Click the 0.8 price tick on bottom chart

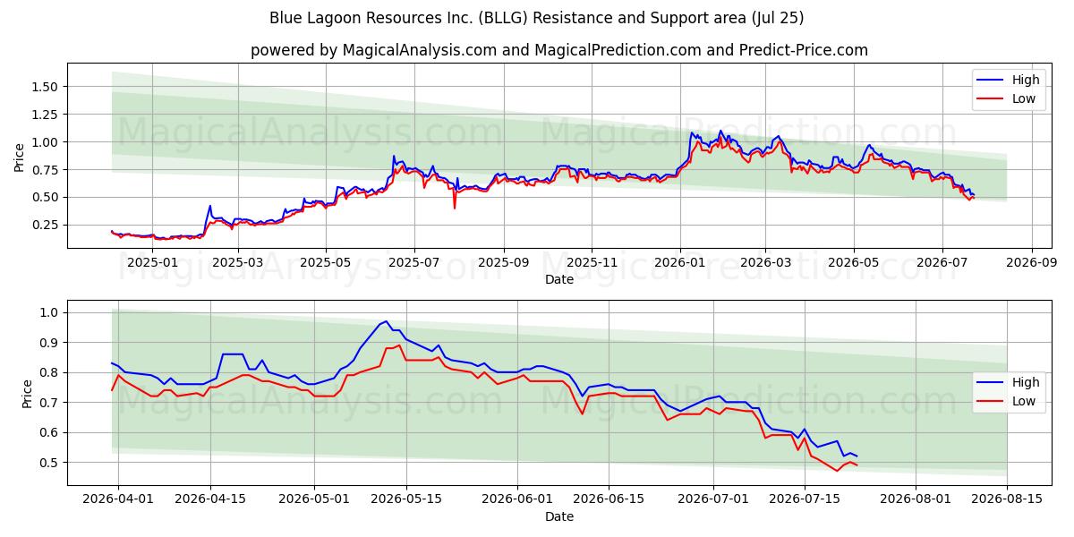click(50, 373)
